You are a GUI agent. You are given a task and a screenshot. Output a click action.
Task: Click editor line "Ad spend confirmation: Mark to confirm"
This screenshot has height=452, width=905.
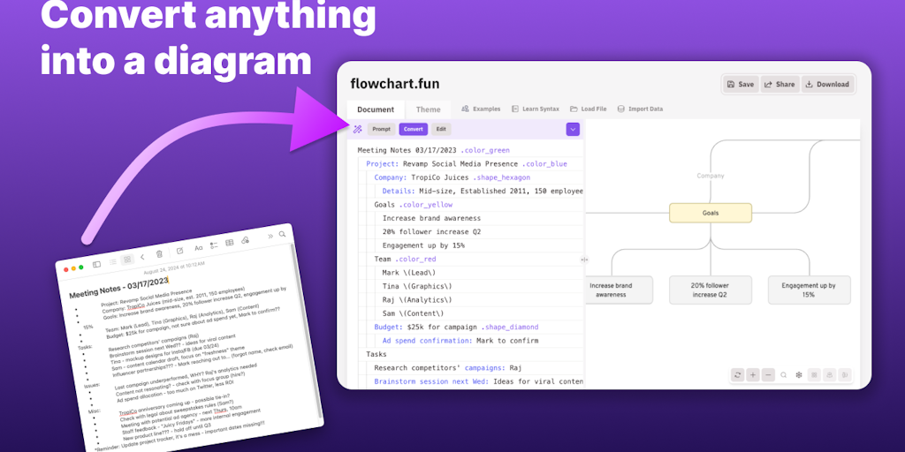point(460,341)
